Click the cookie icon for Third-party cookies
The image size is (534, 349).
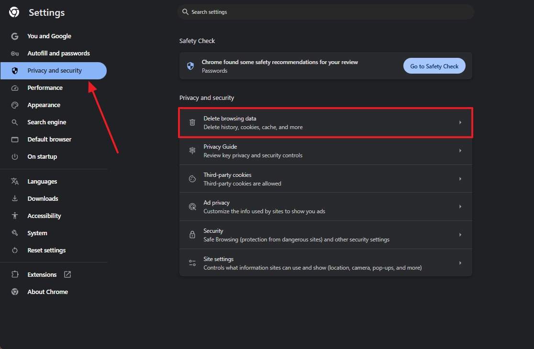(x=192, y=179)
